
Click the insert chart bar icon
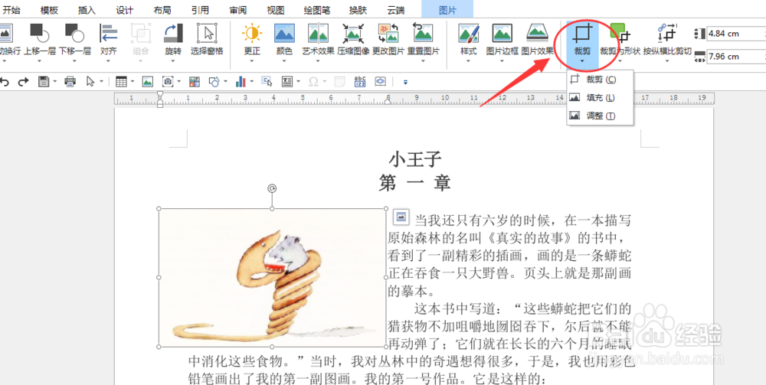pyautogui.click(x=241, y=82)
